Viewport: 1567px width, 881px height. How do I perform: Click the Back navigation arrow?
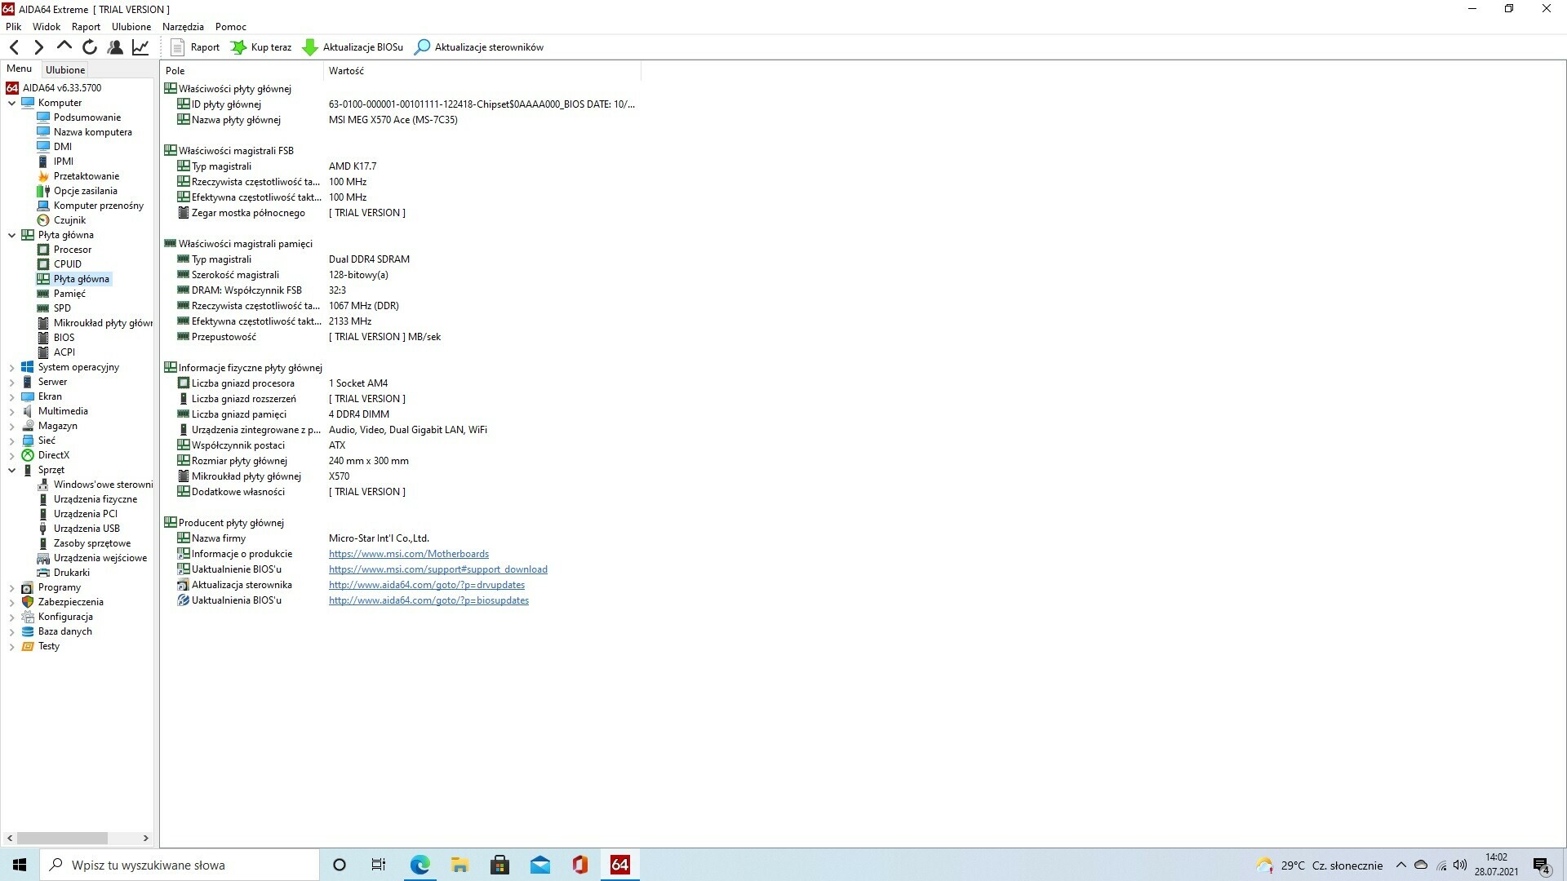14,47
